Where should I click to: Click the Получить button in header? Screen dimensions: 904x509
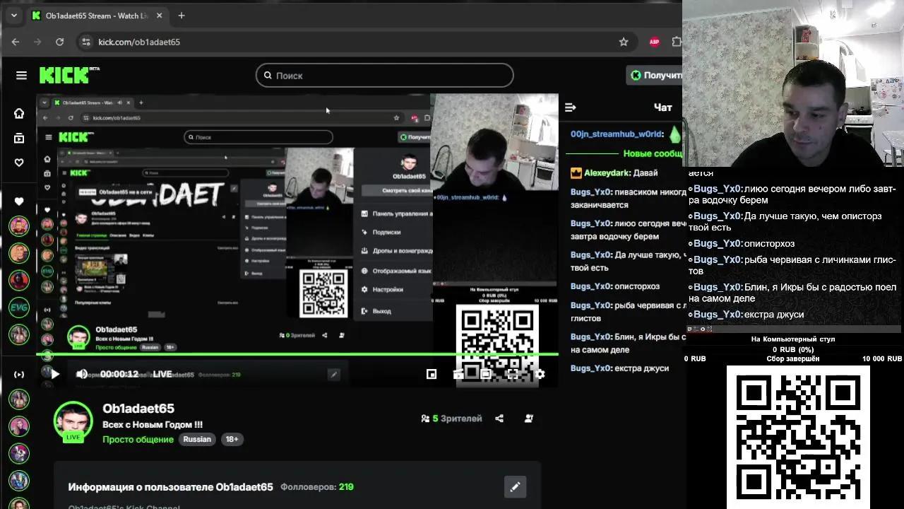(x=655, y=75)
